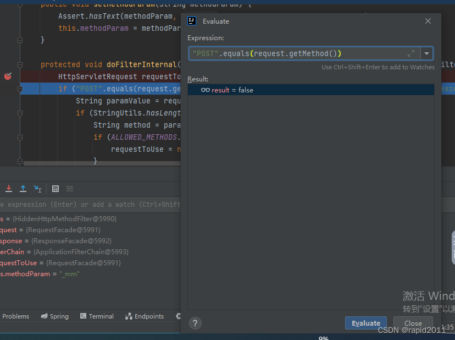455x340 pixels.
Task: Click the setMethodParam closing brace fold marker
Action: coord(20,40)
